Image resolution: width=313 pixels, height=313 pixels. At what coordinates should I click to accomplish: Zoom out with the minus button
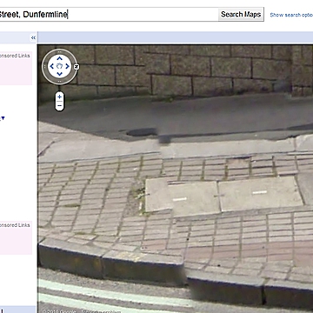click(x=59, y=106)
